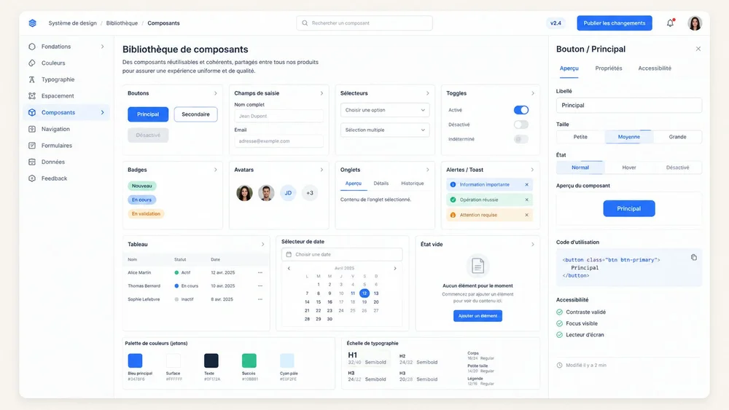
Task: Turn on the Désactivé toggle
Action: coord(521,125)
